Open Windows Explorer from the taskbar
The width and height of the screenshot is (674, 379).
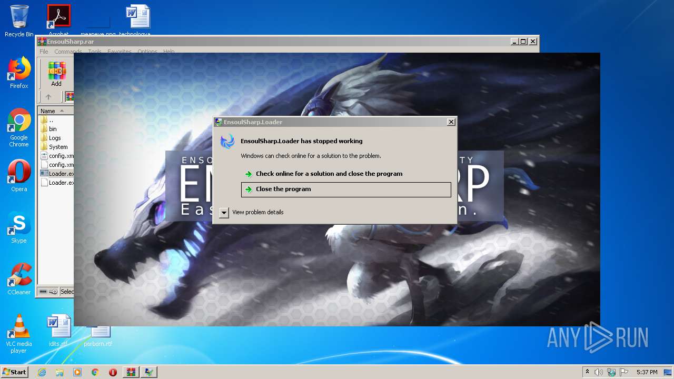pyautogui.click(x=60, y=372)
